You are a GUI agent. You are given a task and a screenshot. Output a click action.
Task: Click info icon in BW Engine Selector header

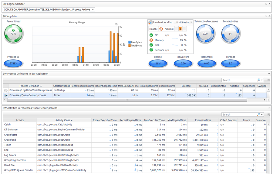pos(266,4)
